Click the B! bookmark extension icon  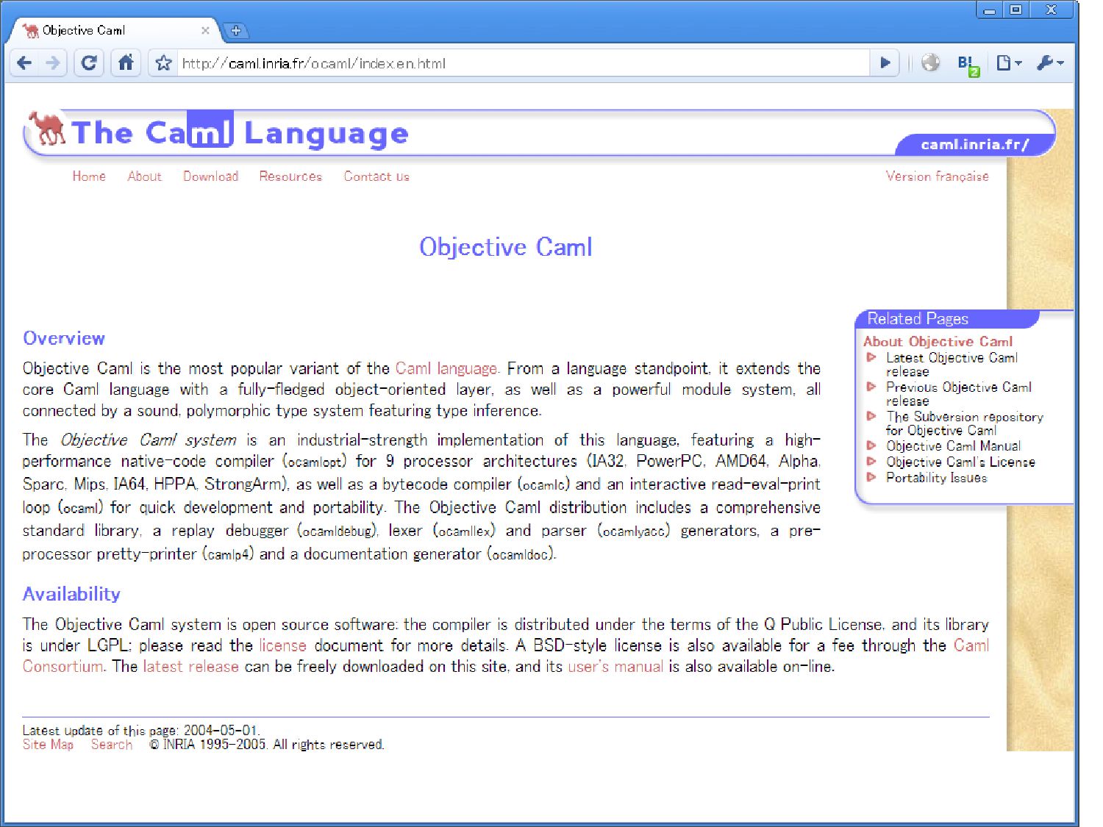tap(968, 65)
